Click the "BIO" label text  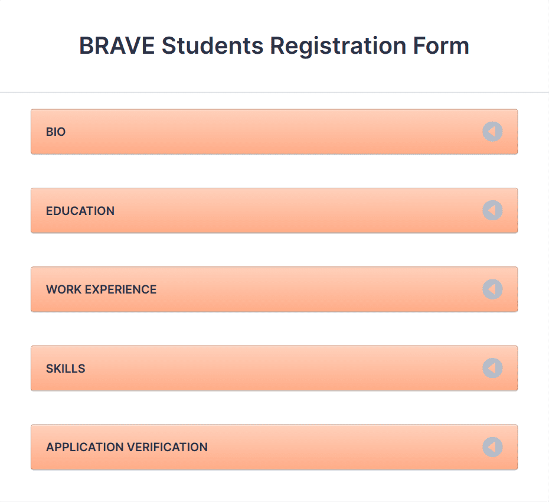coord(55,132)
